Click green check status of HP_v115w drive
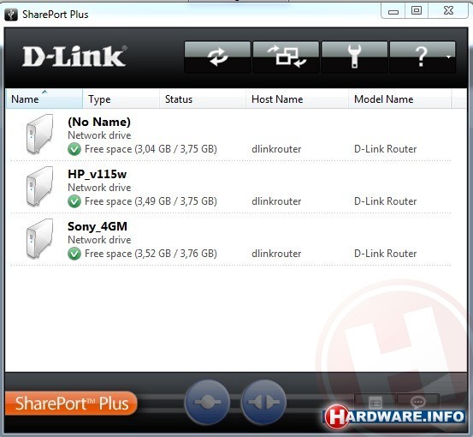The height and width of the screenshot is (437, 473). point(74,201)
